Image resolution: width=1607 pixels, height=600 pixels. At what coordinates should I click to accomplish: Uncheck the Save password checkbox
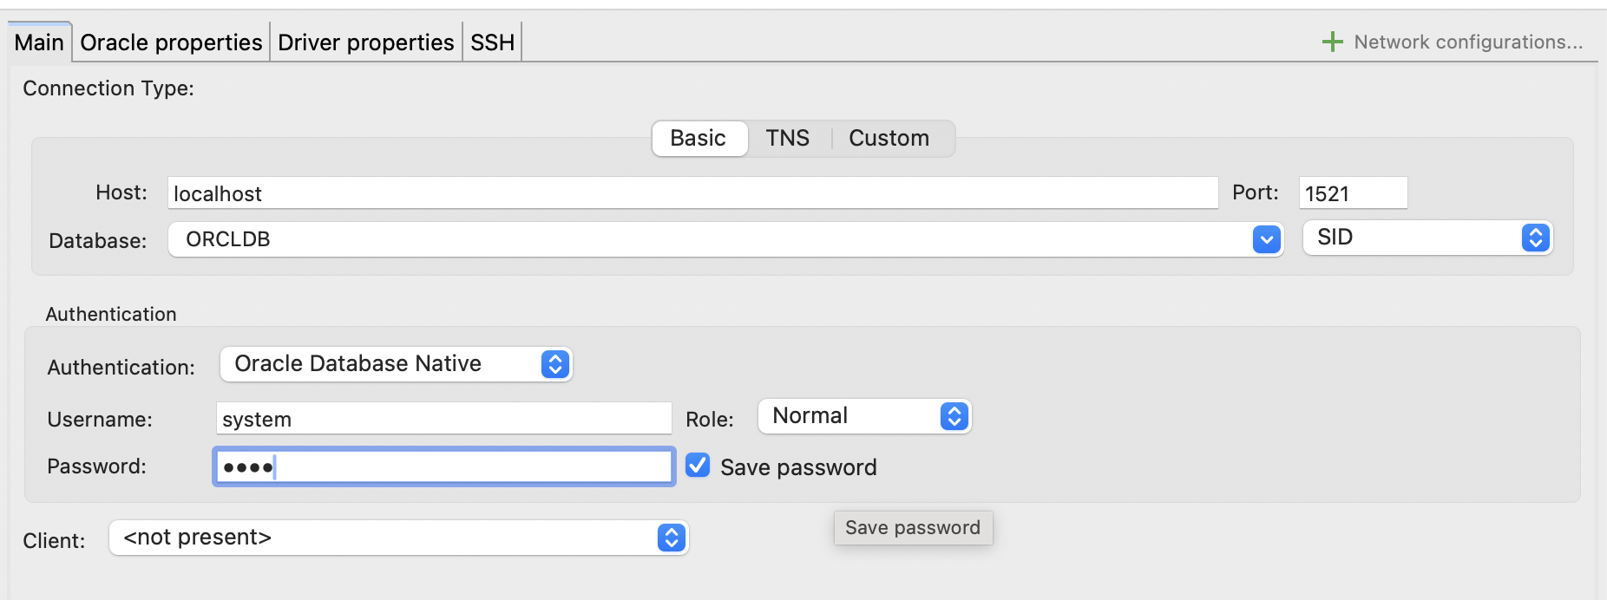(698, 466)
